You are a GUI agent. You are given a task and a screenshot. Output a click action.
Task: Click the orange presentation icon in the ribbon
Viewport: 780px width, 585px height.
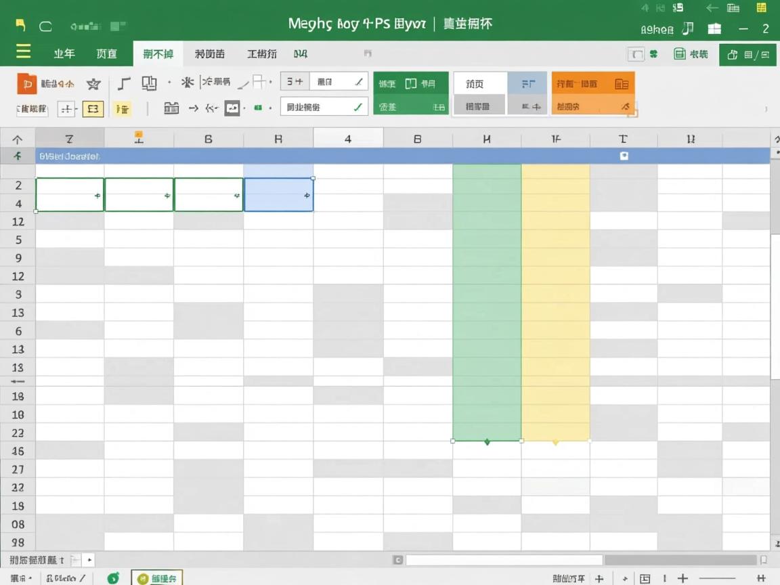(x=26, y=83)
